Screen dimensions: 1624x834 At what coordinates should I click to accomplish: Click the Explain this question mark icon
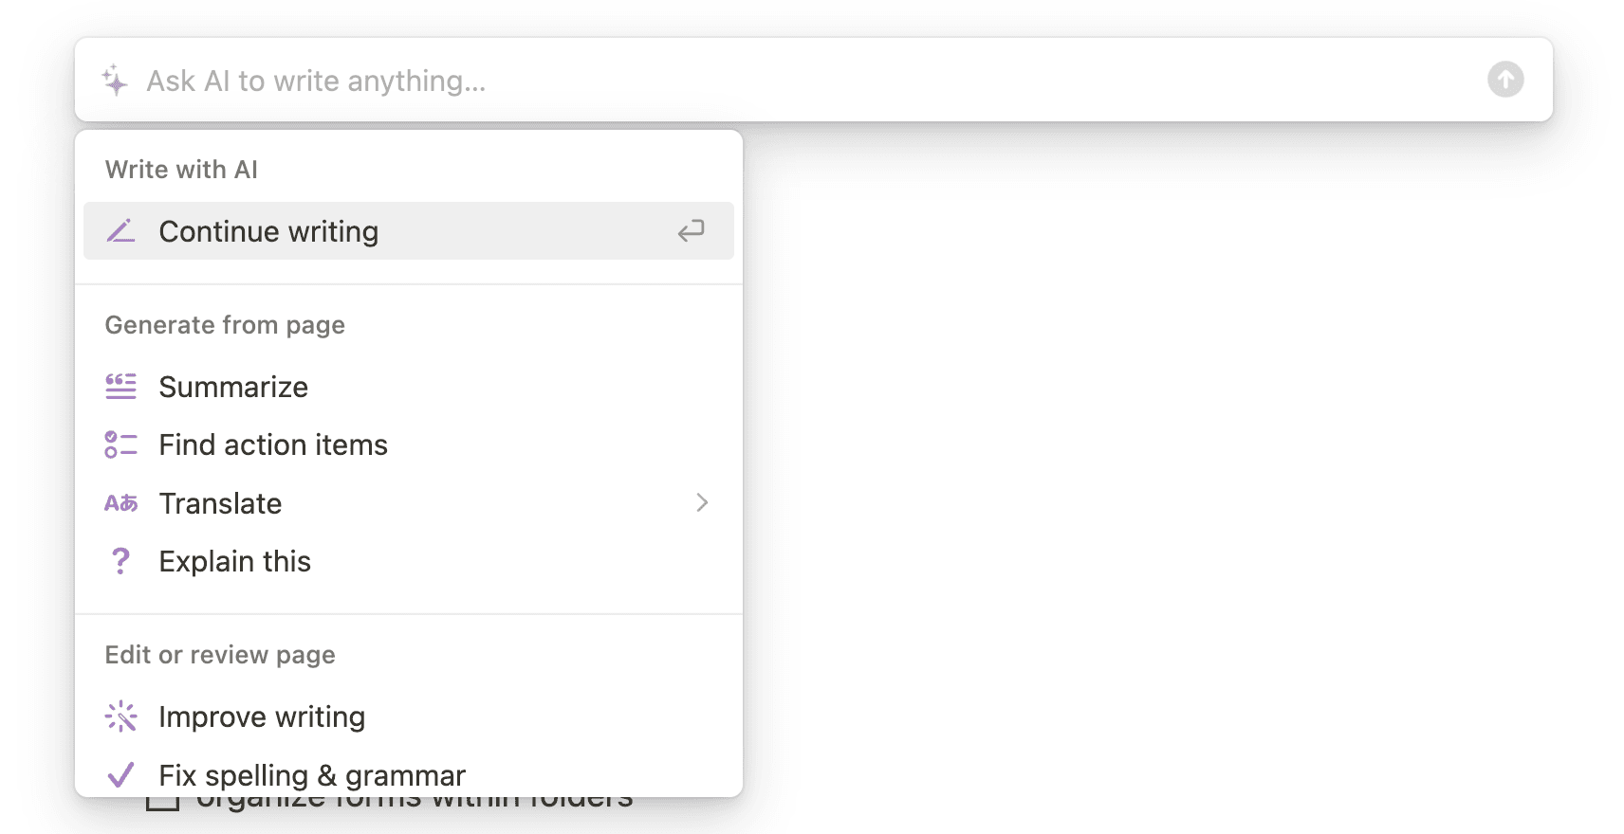120,561
